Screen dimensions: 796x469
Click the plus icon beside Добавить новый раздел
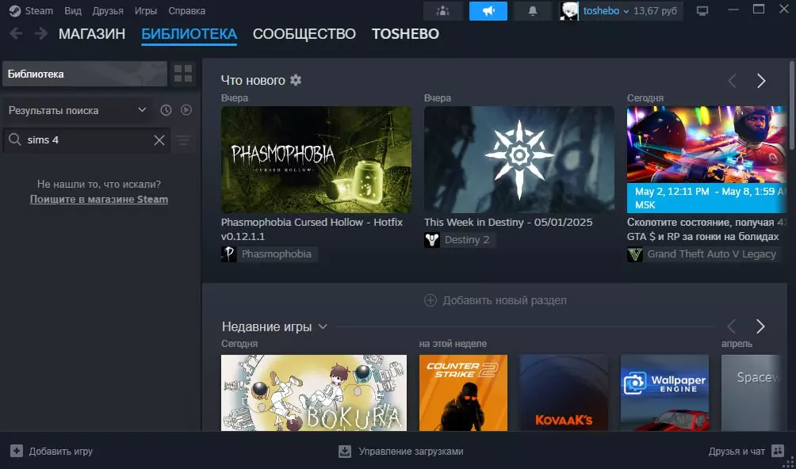(x=430, y=300)
